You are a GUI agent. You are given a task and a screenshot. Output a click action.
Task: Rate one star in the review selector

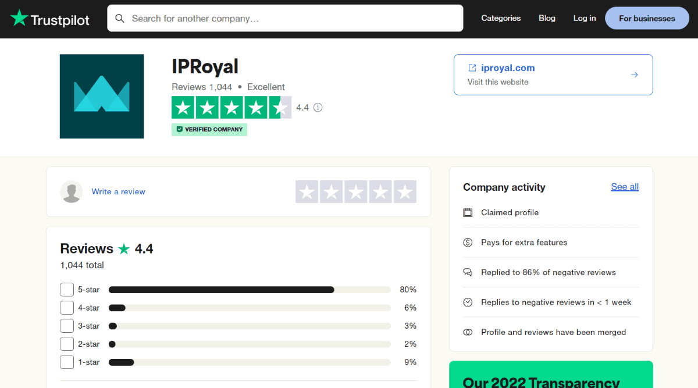tap(307, 192)
